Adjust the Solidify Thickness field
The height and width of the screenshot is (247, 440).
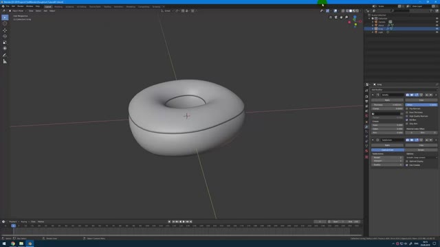pos(387,105)
